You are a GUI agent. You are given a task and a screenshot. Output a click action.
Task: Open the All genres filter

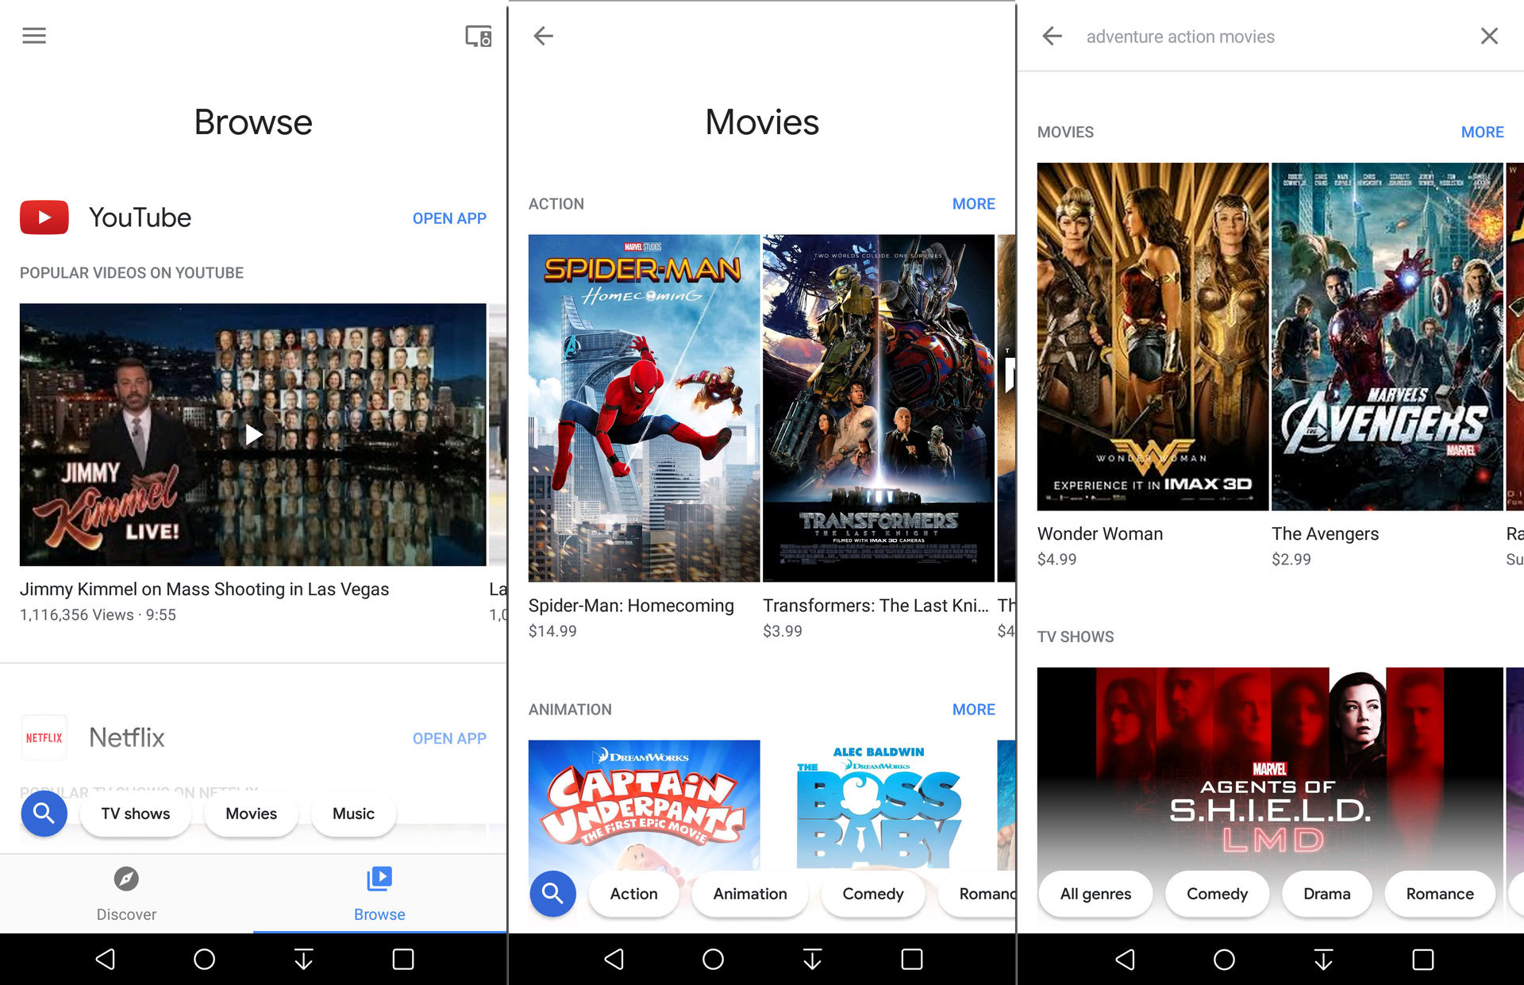pos(1095,894)
